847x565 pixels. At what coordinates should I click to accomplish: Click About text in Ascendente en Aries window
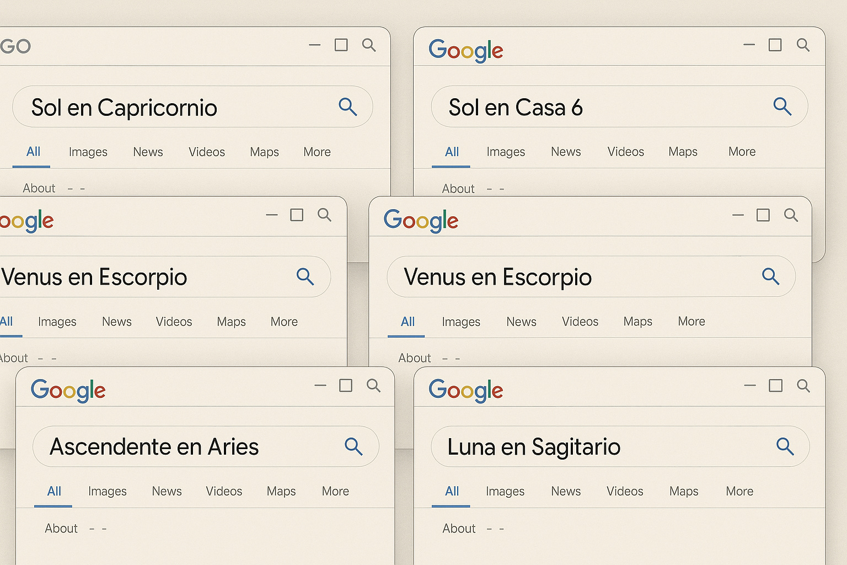coord(61,529)
